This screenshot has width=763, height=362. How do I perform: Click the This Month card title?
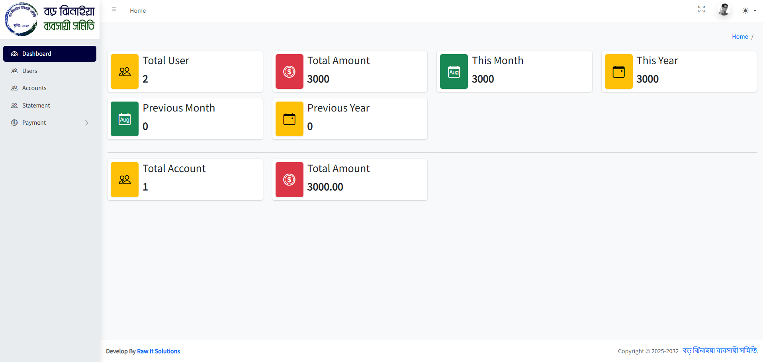498,61
